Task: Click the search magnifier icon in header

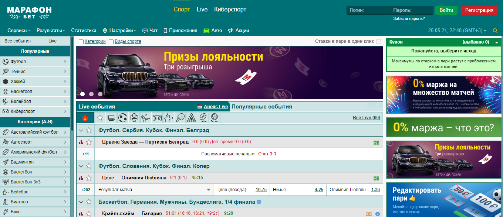Action: (495, 31)
